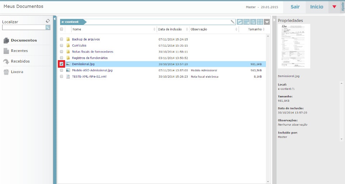This screenshot has height=184, width=345.
Task: Uncheck the Demissional.jpg checkbox
Action: pyautogui.click(x=61, y=64)
